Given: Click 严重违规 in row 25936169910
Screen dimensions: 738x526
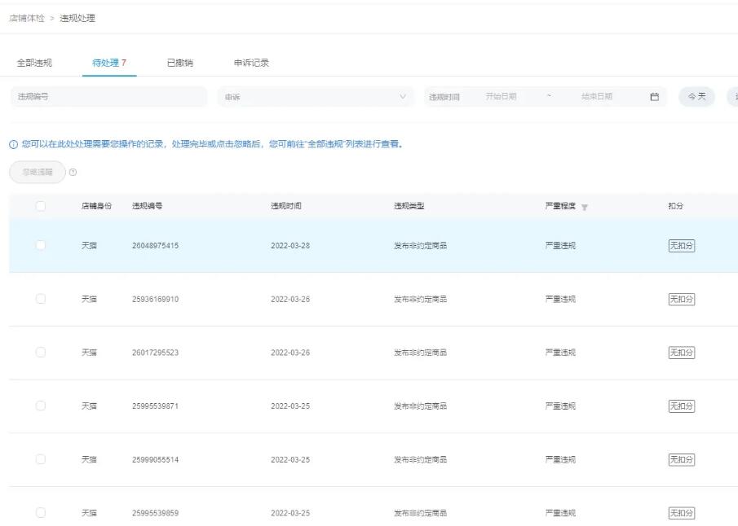Looking at the screenshot, I should click(x=560, y=300).
